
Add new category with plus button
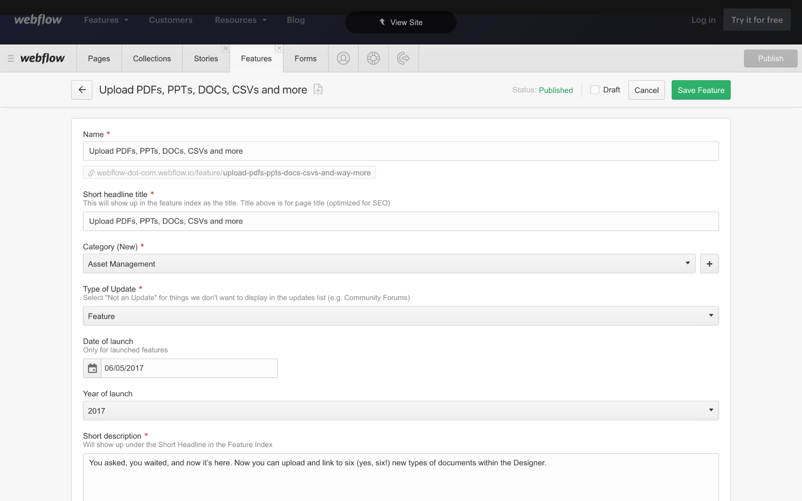coord(709,264)
